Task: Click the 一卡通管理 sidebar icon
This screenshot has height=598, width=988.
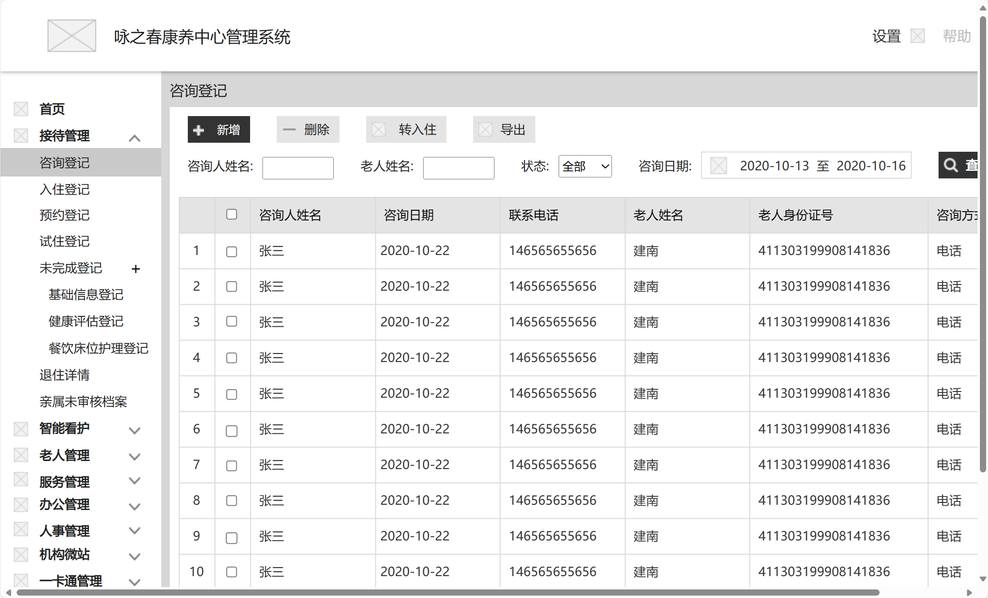Action: coord(21,580)
